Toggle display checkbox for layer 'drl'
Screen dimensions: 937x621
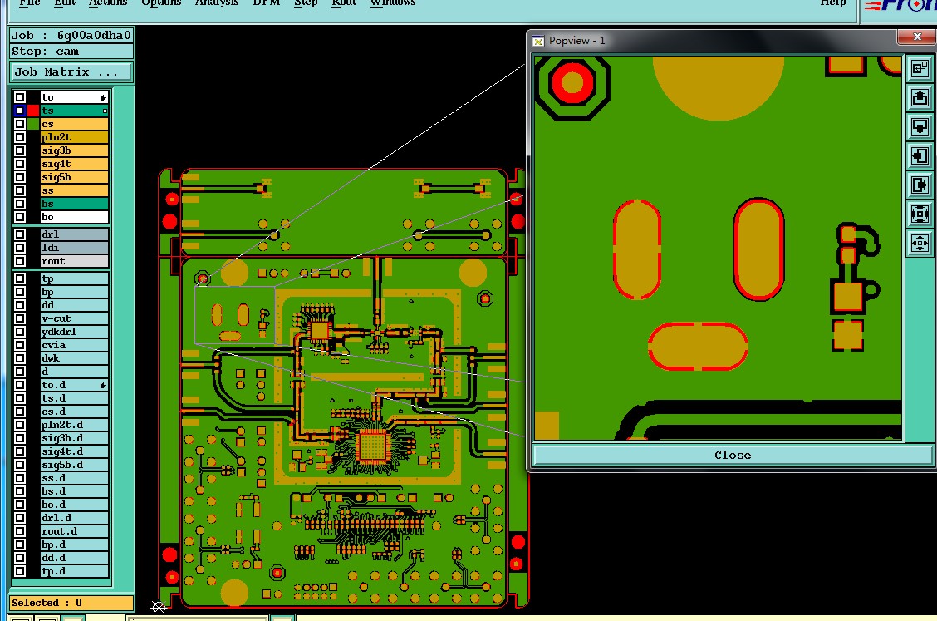coord(20,234)
